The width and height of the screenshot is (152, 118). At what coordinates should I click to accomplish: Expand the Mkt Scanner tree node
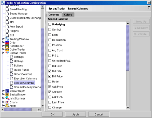3,98
